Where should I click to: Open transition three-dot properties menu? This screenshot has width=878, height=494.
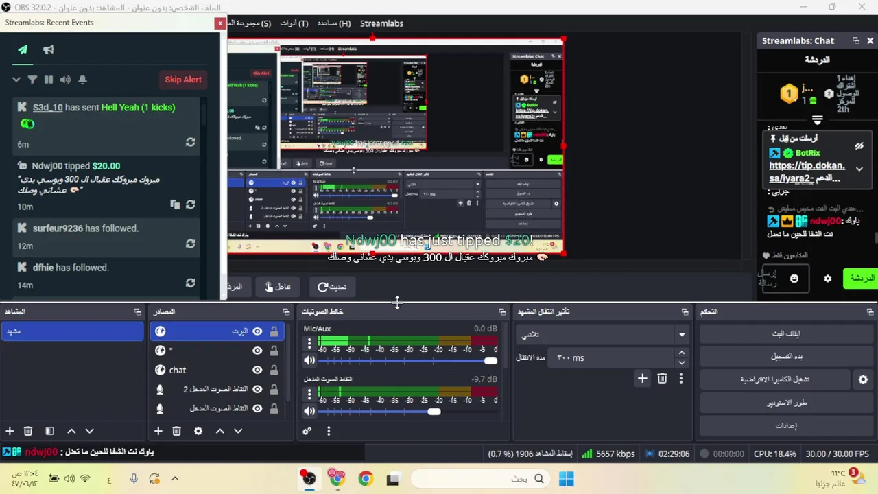point(681,378)
